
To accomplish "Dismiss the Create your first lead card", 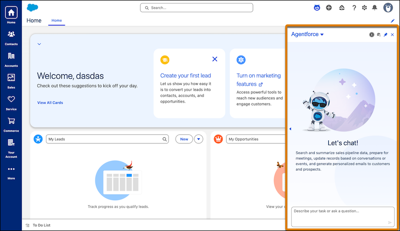I will pyautogui.click(x=215, y=59).
